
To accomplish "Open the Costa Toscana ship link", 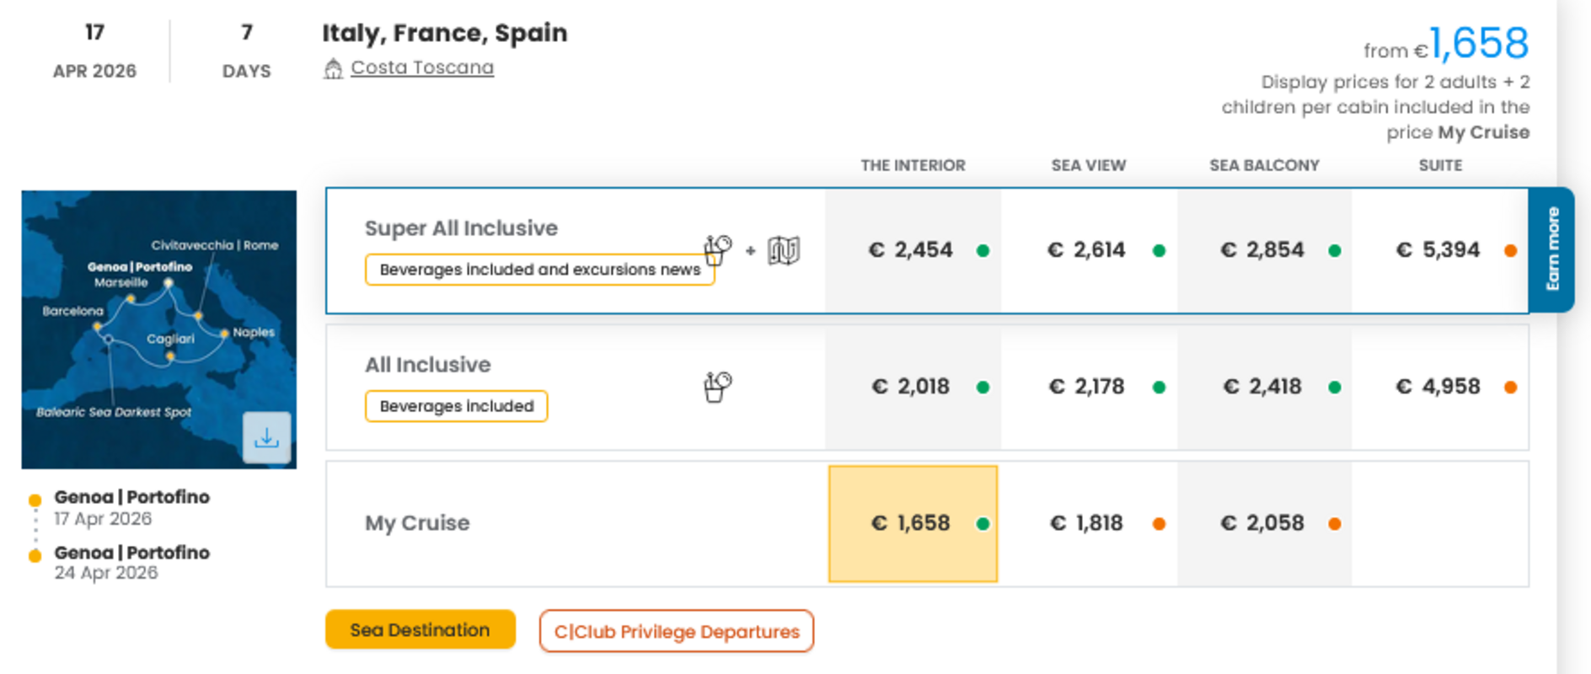I will tap(422, 67).
